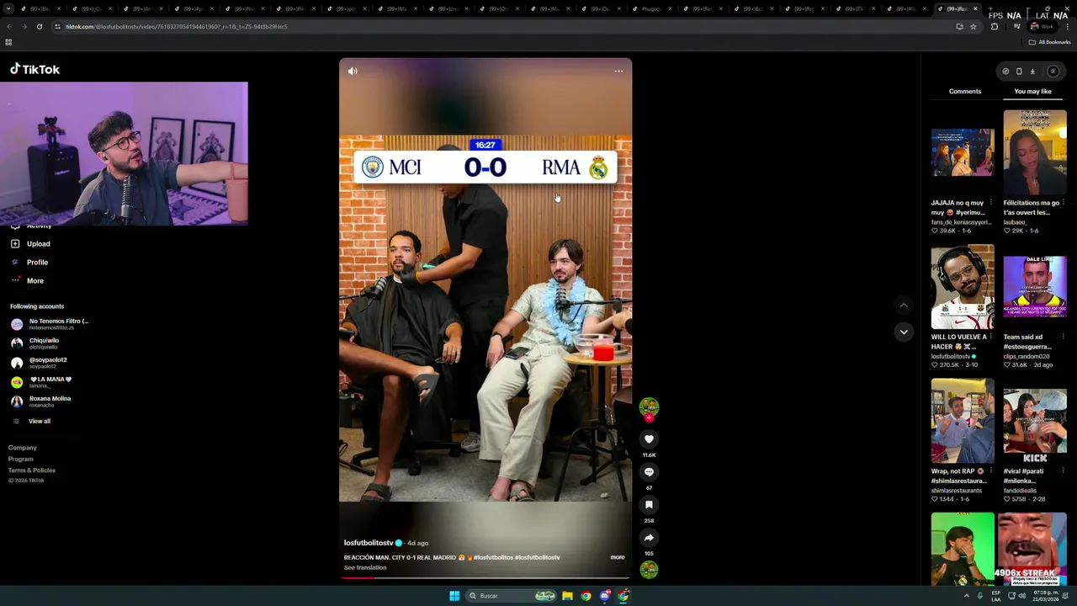Follow creator with the red plus badge
Image resolution: width=1077 pixels, height=606 pixels.
(649, 417)
